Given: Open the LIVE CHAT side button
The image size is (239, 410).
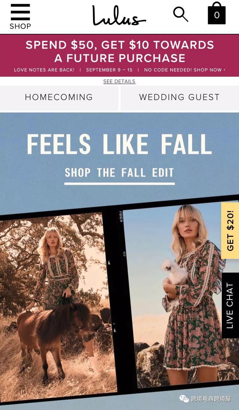Looking at the screenshot, I should click(x=230, y=306).
